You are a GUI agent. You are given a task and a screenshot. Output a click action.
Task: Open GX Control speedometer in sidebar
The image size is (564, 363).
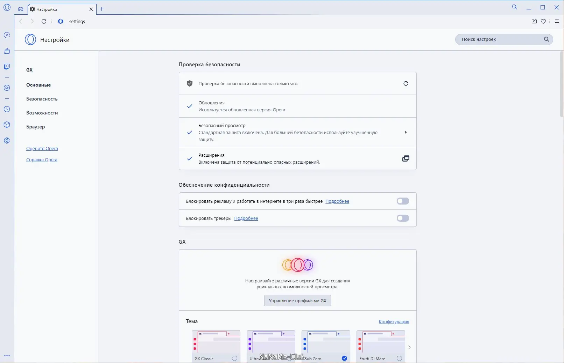pos(7,35)
